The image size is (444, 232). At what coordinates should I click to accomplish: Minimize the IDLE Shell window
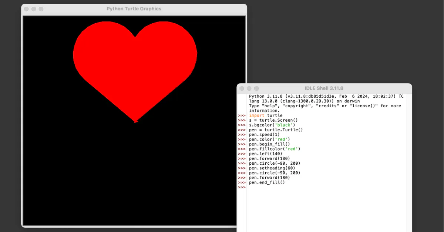click(x=249, y=88)
